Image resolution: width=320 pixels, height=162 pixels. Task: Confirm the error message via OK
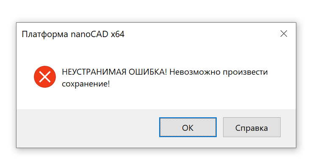tap(188, 127)
